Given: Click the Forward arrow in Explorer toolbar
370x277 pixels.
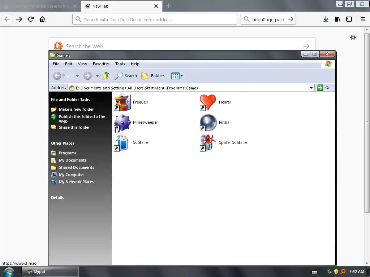Looking at the screenshot, I should [x=87, y=76].
